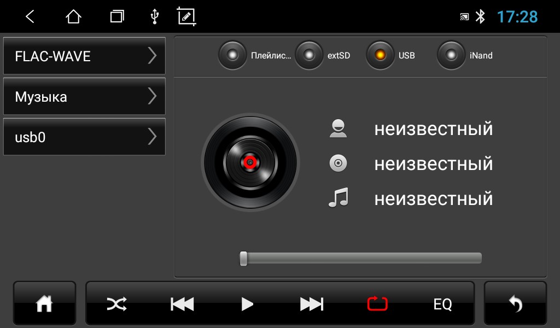Take a screenshot with the capture icon
This screenshot has height=328, width=560.
[187, 16]
